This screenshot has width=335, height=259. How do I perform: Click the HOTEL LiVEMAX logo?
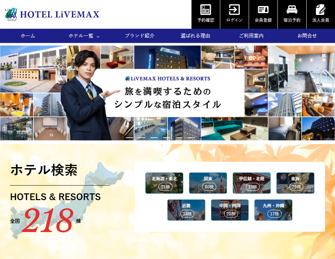click(52, 14)
